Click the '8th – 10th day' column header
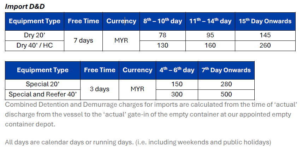Viewport: 308px width, 150px height. 162,21
